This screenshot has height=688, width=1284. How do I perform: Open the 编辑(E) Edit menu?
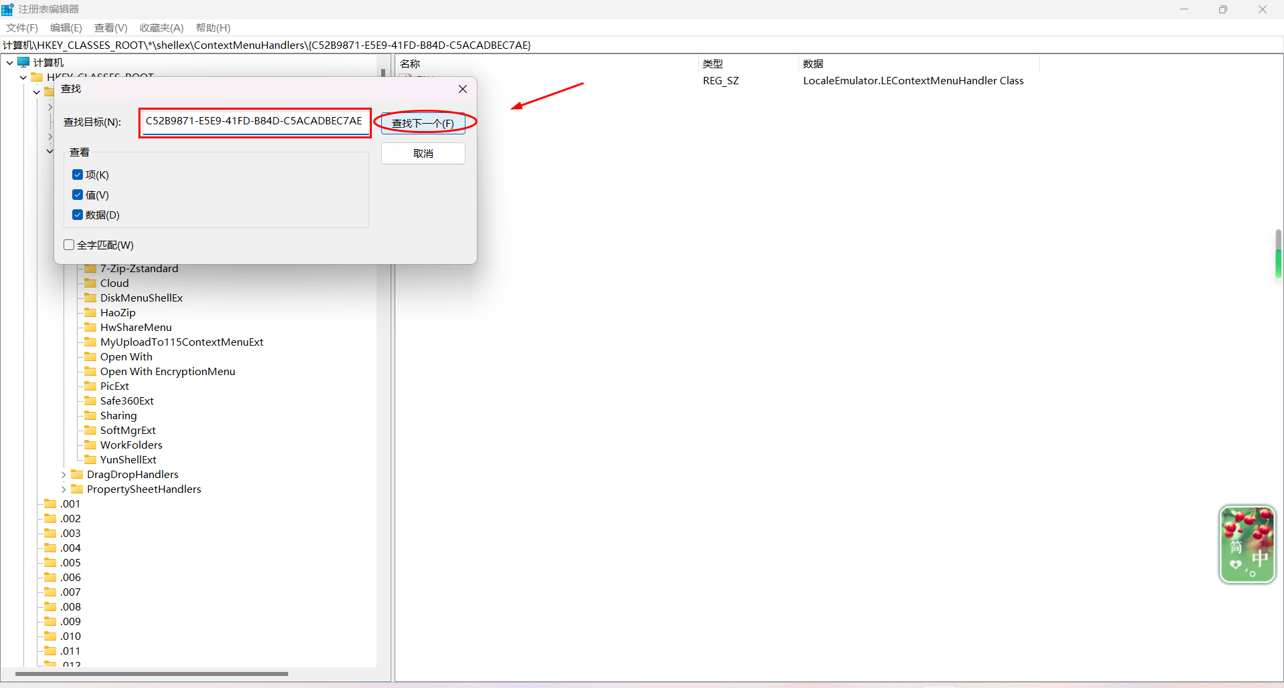[66, 28]
